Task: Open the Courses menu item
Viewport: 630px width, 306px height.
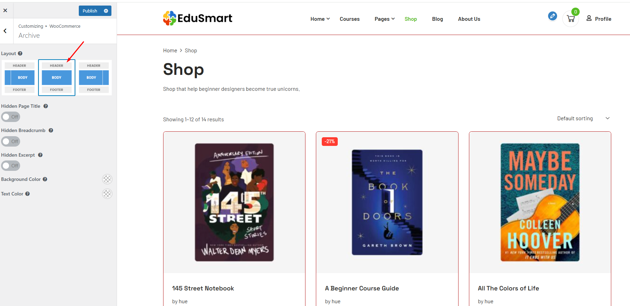Action: pyautogui.click(x=350, y=19)
